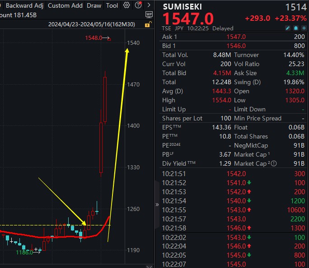Image resolution: width=309 pixels, height=268 pixels.
Task: Click PB LF value 3.67
Action: click(225, 154)
